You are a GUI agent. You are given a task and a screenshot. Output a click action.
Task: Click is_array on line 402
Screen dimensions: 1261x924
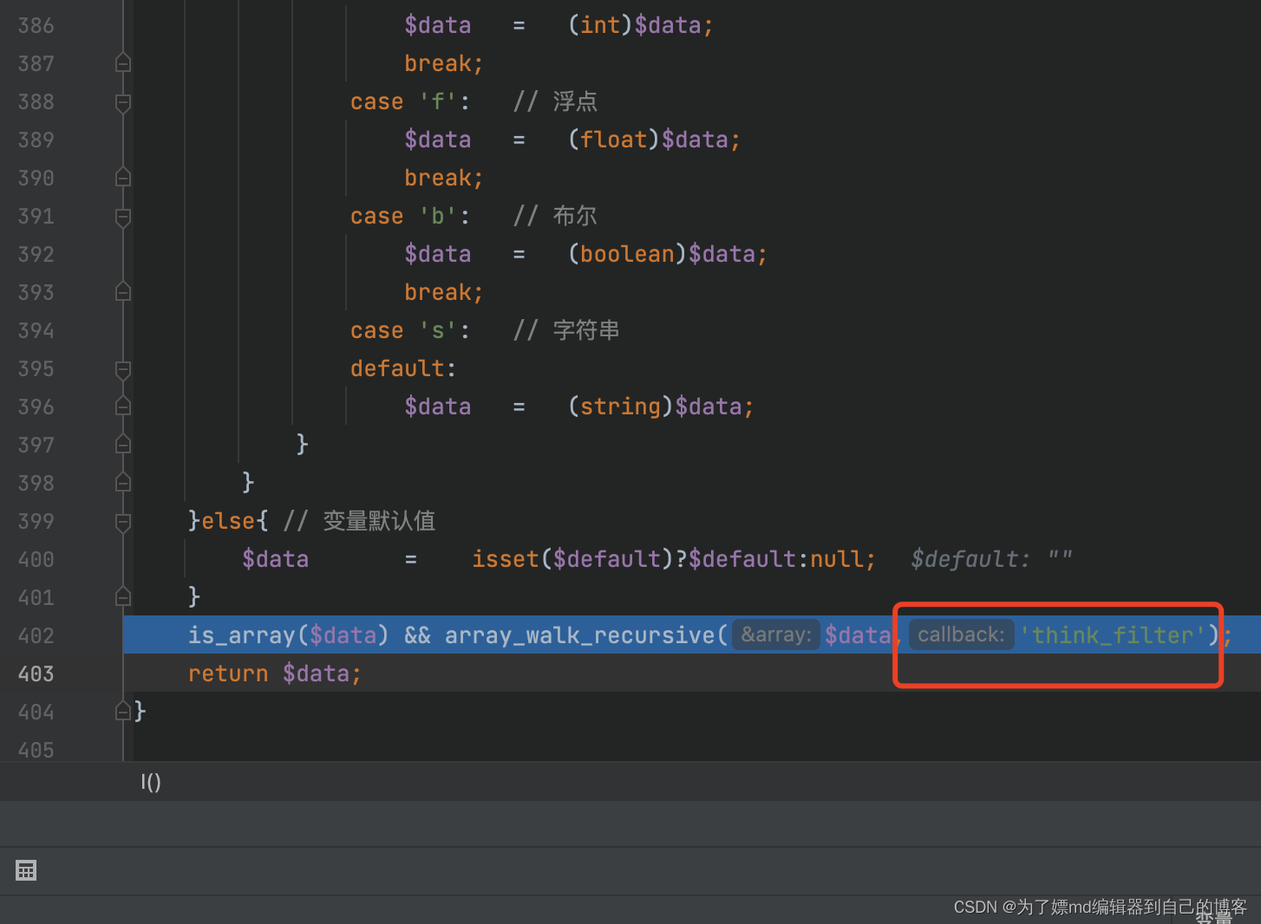tap(242, 635)
